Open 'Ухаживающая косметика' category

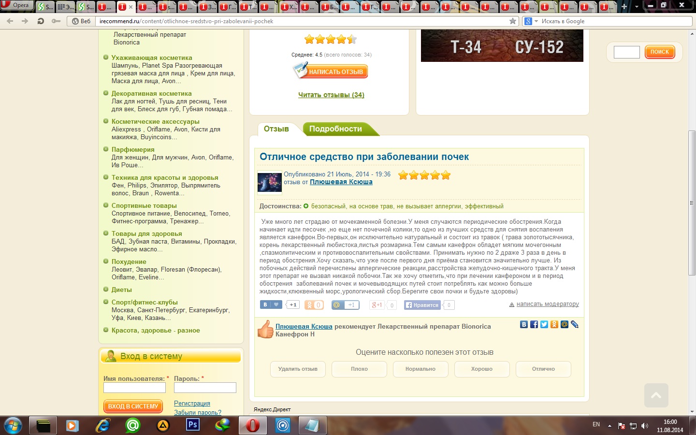pyautogui.click(x=152, y=58)
